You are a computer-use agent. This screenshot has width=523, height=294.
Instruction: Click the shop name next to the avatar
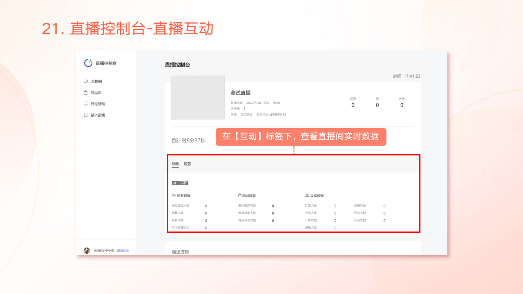104,251
